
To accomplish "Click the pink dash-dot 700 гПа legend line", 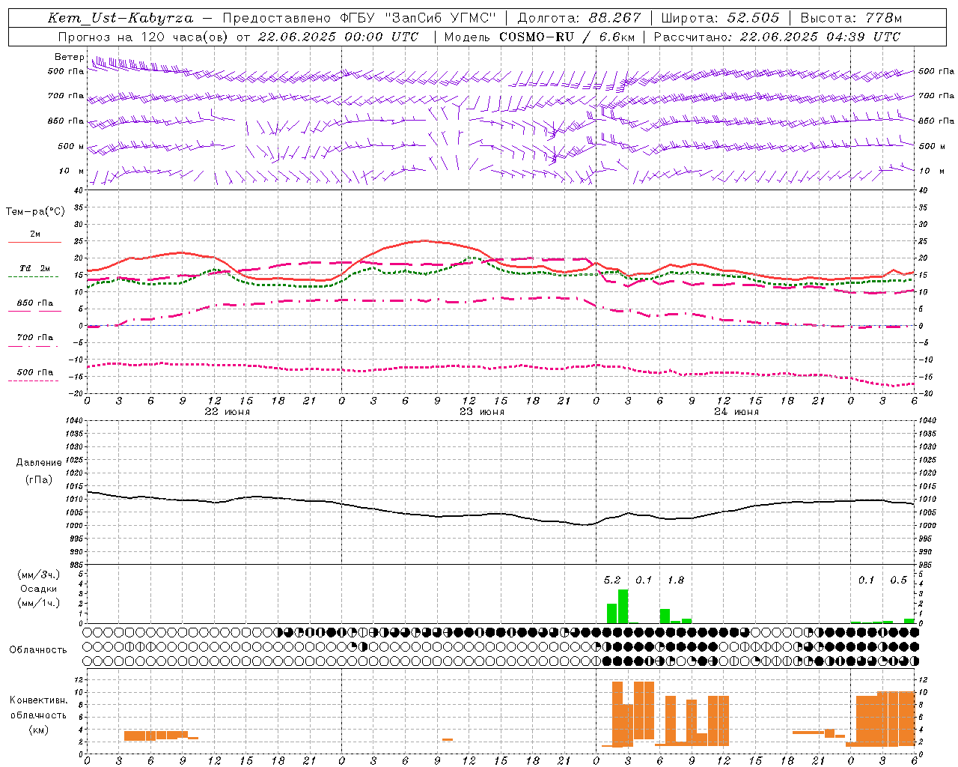I will pyautogui.click(x=33, y=346).
